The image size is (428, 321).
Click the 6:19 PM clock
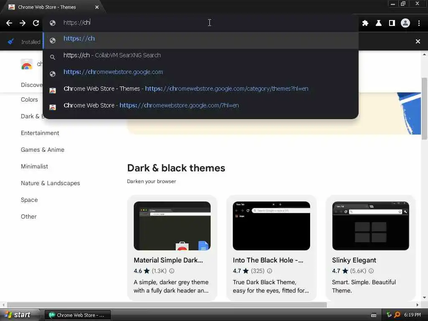413,315
